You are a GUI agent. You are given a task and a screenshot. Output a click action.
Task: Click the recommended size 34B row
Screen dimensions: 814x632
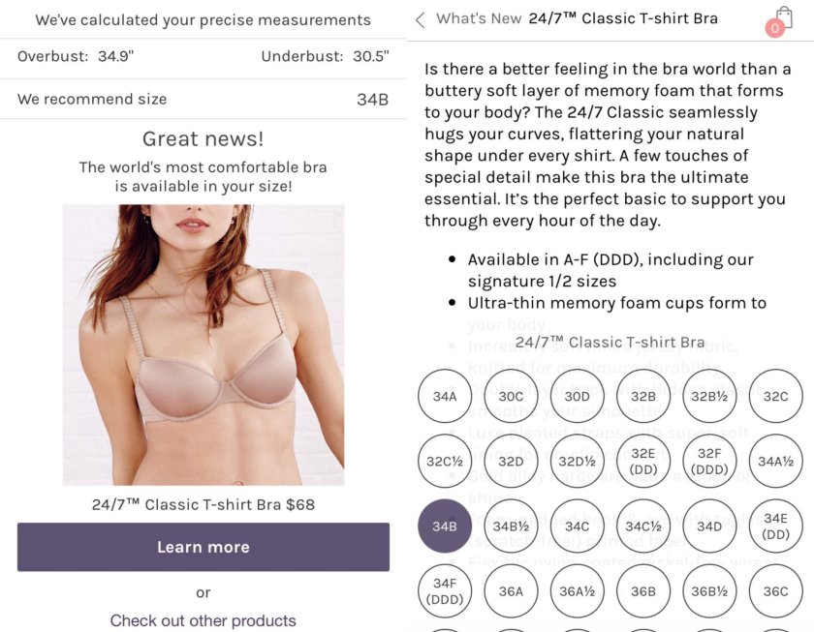203,99
